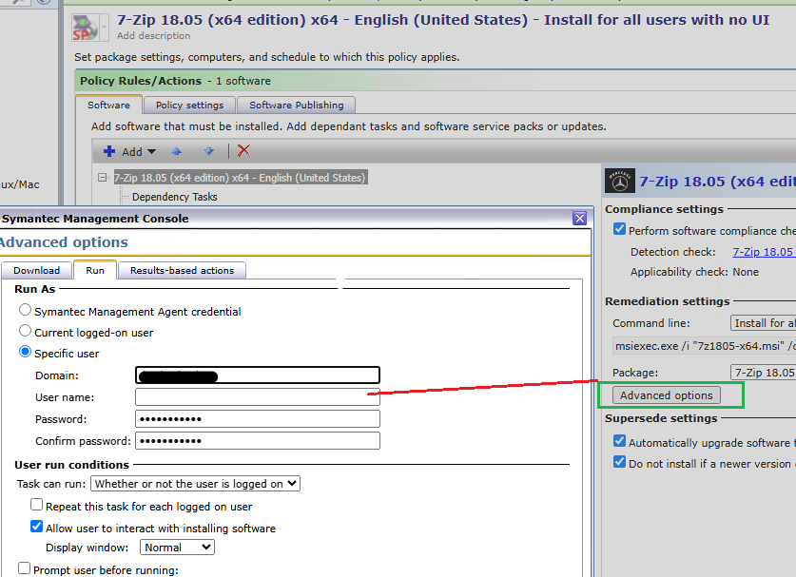Open the 7-Zip 18.05 detection check link
This screenshot has width=796, height=577.
coord(763,252)
